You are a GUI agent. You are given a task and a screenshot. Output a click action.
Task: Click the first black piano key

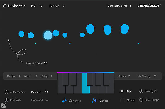65,79
